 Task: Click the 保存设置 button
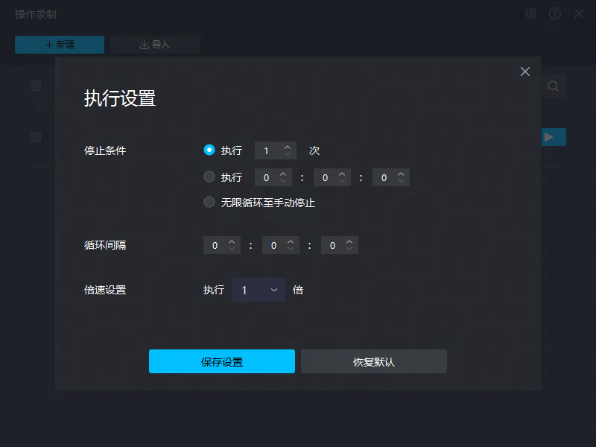click(222, 361)
